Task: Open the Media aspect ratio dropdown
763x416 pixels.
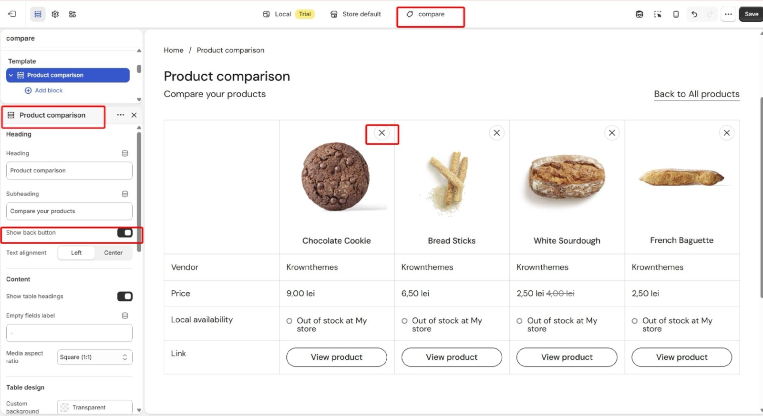Action: [x=94, y=357]
